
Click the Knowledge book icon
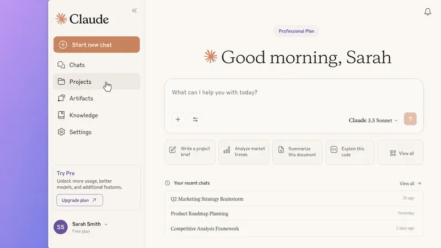pos(61,115)
